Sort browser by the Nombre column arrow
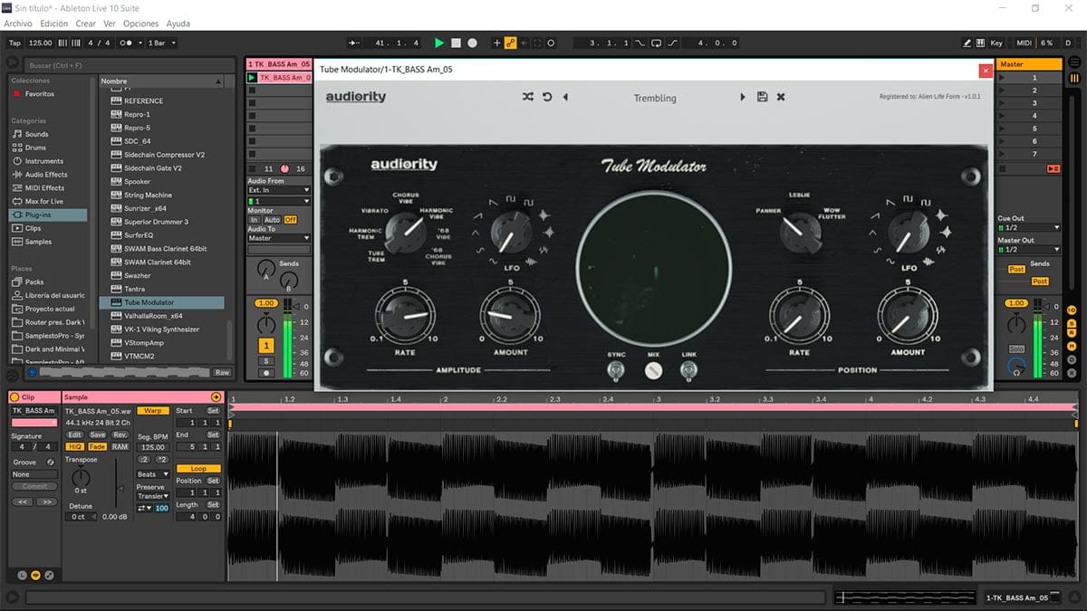Image resolution: width=1087 pixels, height=611 pixels. [217, 81]
